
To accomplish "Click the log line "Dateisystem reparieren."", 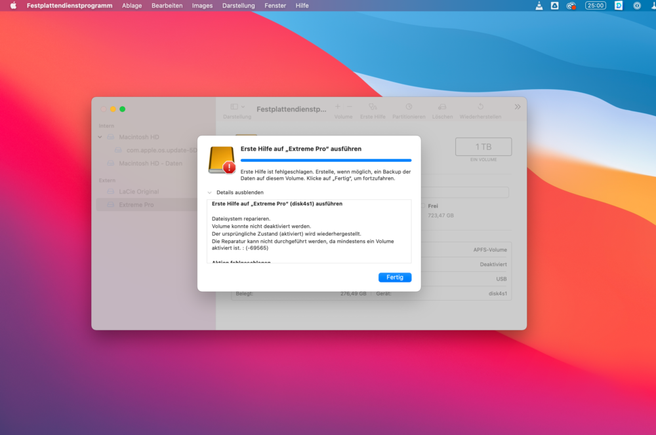I will (241, 219).
